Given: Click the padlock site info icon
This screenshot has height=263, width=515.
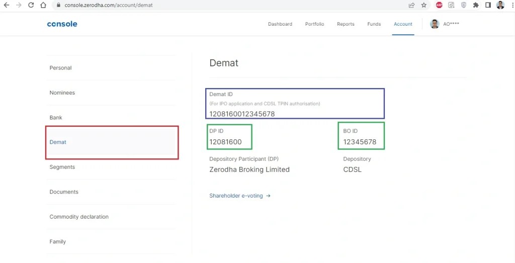Looking at the screenshot, I should point(58,5).
